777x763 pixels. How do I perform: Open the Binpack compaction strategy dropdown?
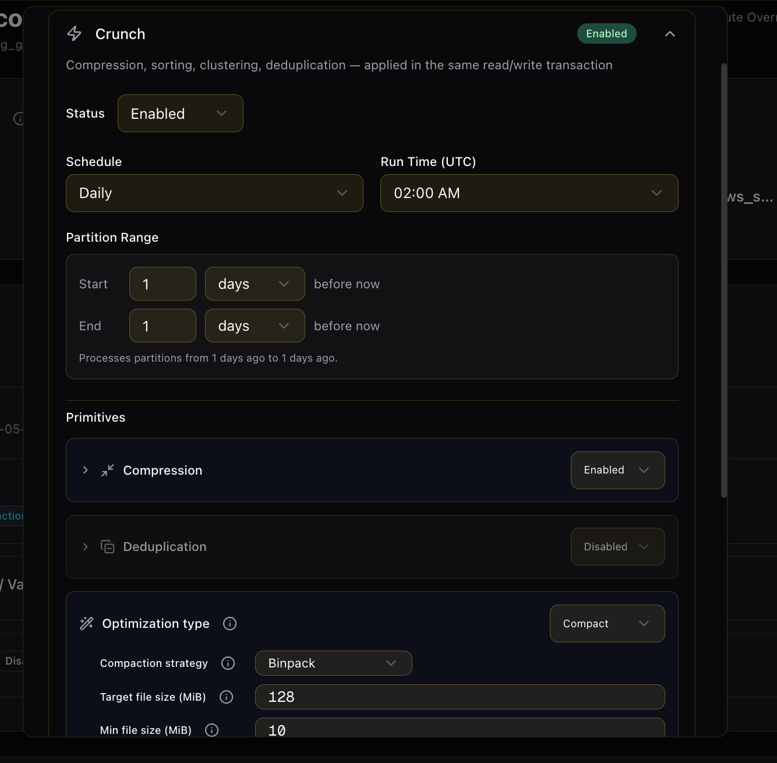point(333,663)
